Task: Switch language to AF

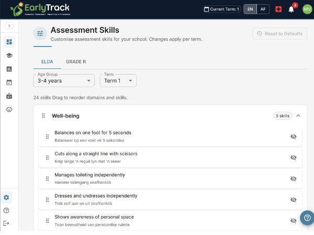Action: (x=263, y=9)
